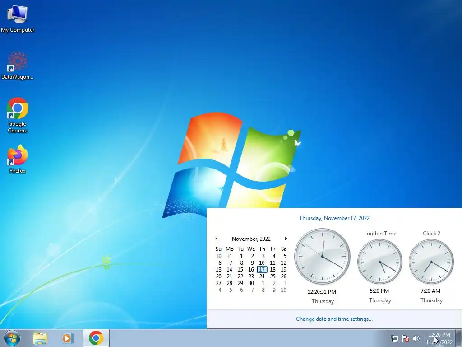Image resolution: width=462 pixels, height=347 pixels.
Task: Click the network tray icon
Action: (x=394, y=338)
